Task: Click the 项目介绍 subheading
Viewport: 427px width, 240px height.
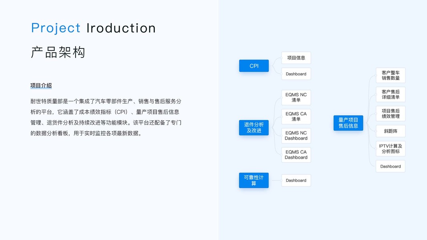Action: 41,86
